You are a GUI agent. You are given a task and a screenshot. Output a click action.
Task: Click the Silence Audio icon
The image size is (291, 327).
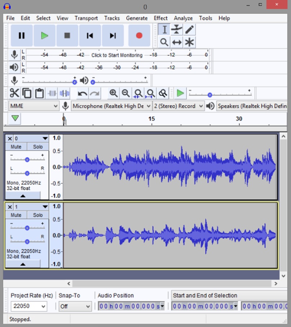(64, 94)
